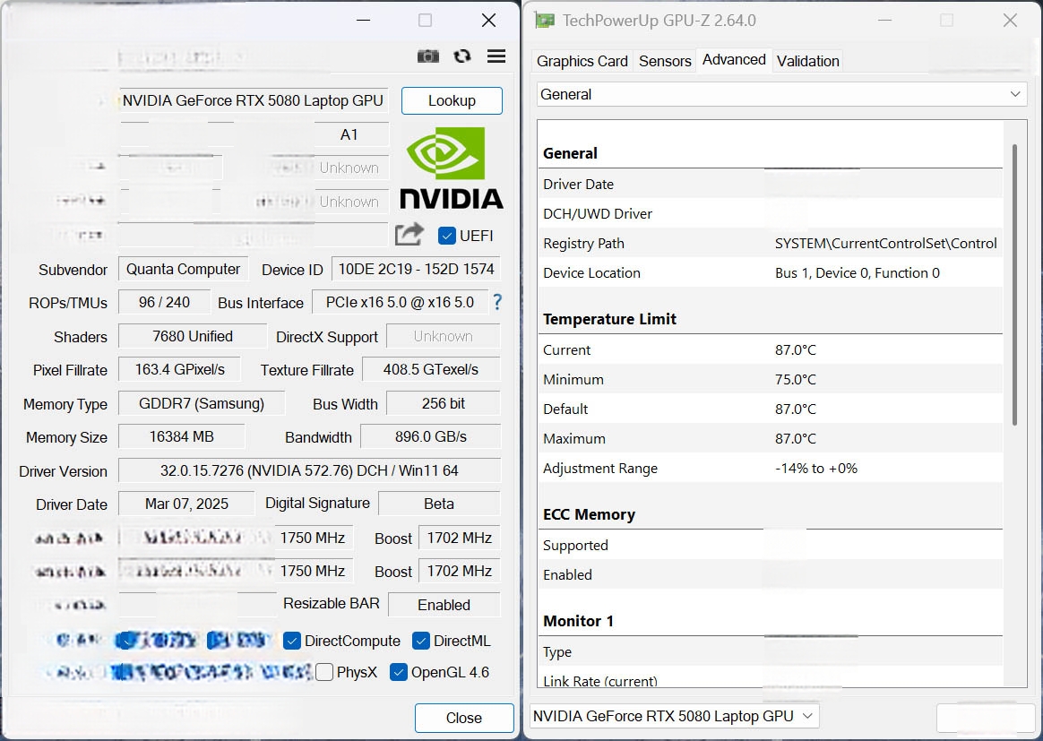
Task: Click the Driver Version value field
Action: (x=309, y=470)
